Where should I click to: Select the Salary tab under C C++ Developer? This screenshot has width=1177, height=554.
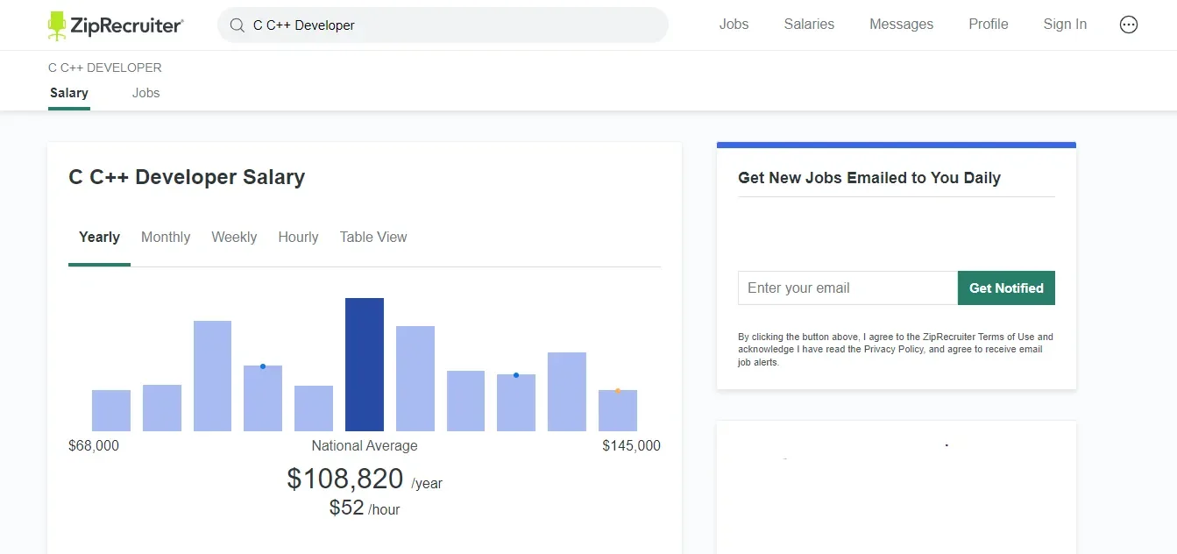[x=69, y=93]
